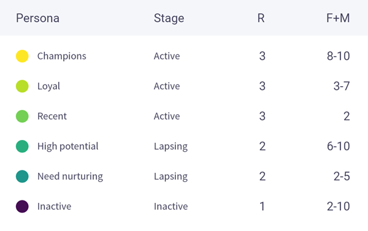Click the Inactive stage cell
This screenshot has width=368, height=231.
171,207
